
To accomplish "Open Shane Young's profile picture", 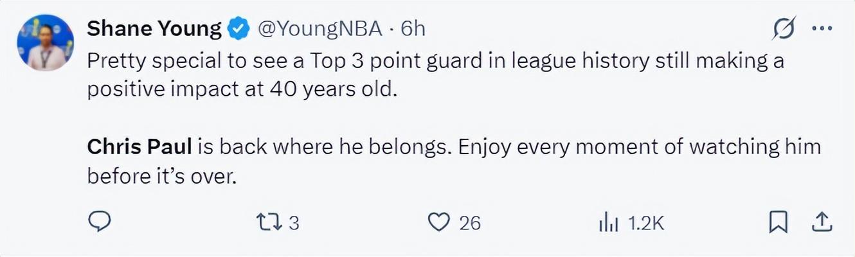I will [46, 42].
